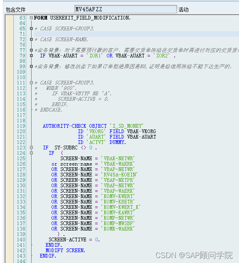Screen dimensions: 239x263
Task: Collapse the FORM USEREXIT_FIELD_MODIFICATION block on line 63
Action: pos(31,17)
